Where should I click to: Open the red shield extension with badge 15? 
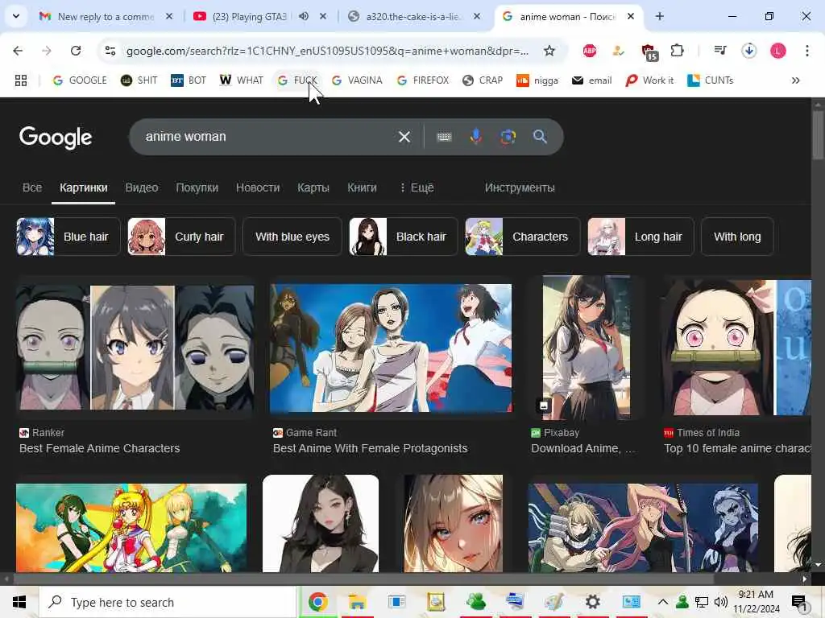[649, 51]
